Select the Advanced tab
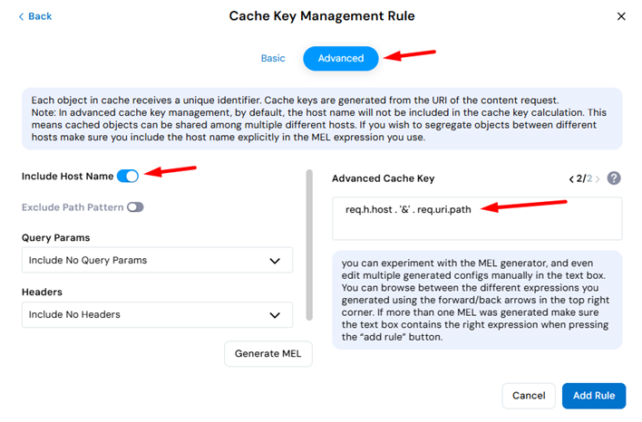This screenshot has height=422, width=642. (x=341, y=59)
